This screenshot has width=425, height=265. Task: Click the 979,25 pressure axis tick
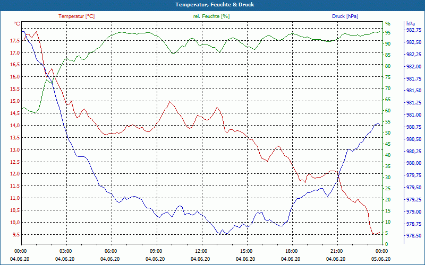[x=414, y=200]
